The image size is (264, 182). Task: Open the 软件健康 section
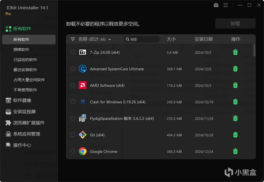pyautogui.click(x=22, y=101)
